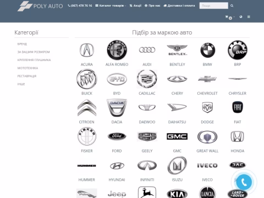Click the Honda H logo
The width and height of the screenshot is (264, 198).
(x=238, y=136)
